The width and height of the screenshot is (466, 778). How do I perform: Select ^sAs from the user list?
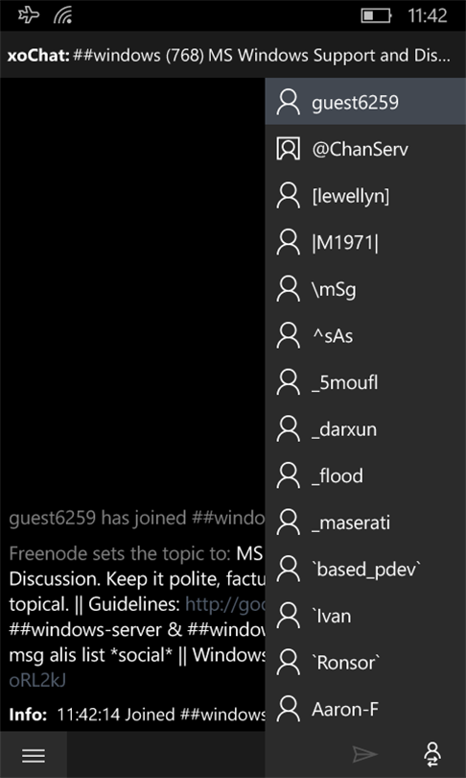tap(365, 335)
